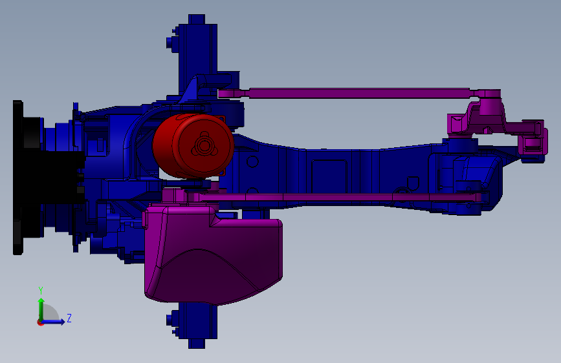The height and width of the screenshot is (363, 561).
Task: Select the upper long purple link rod
Action: (x=358, y=93)
